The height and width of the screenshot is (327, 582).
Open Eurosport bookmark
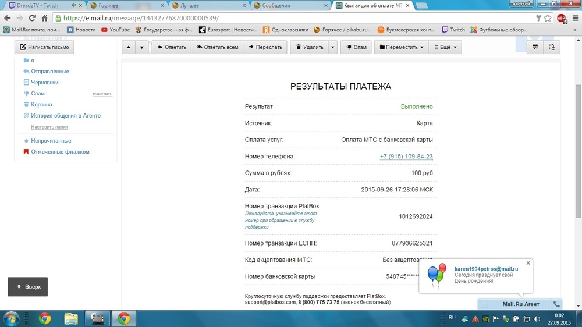[228, 30]
